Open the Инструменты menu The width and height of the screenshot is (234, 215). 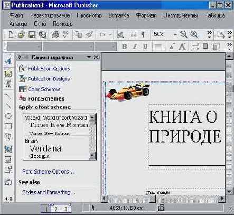click(181, 15)
